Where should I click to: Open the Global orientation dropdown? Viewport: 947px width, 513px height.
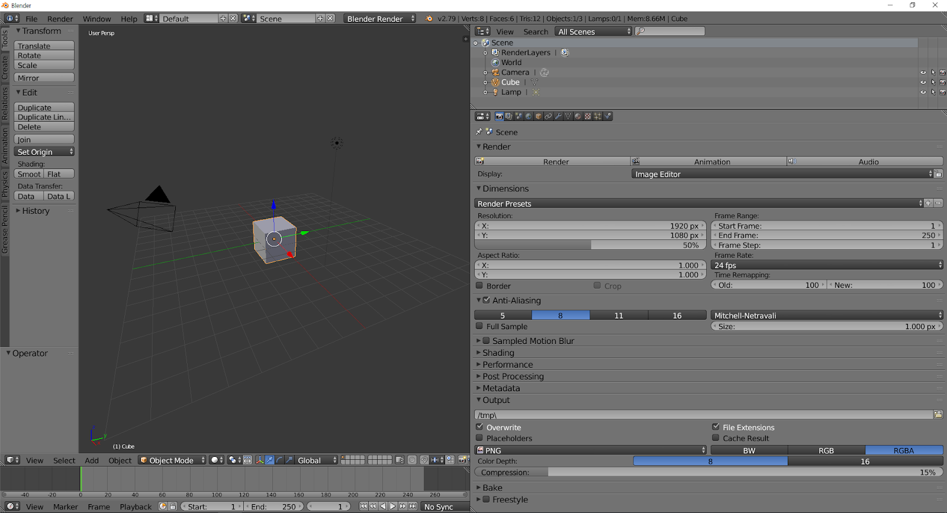click(317, 460)
